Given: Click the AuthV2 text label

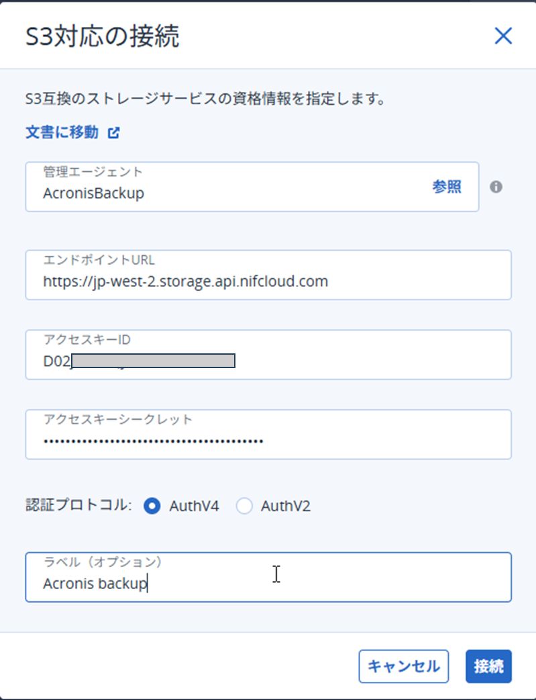Looking at the screenshot, I should [285, 506].
